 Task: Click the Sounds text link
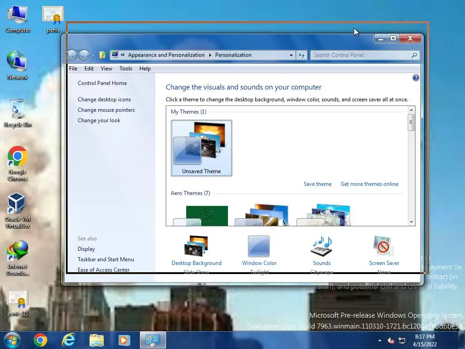[x=322, y=263]
